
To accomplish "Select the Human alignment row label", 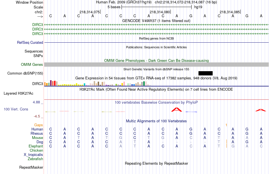I will (37, 129).
